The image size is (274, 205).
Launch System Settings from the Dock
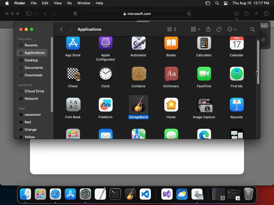click(85, 194)
